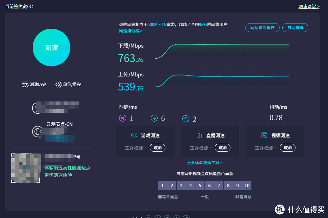This screenshot has height=218, width=328.
Task: Open the 单位/量程 gear settings icon
Action: pos(58,84)
